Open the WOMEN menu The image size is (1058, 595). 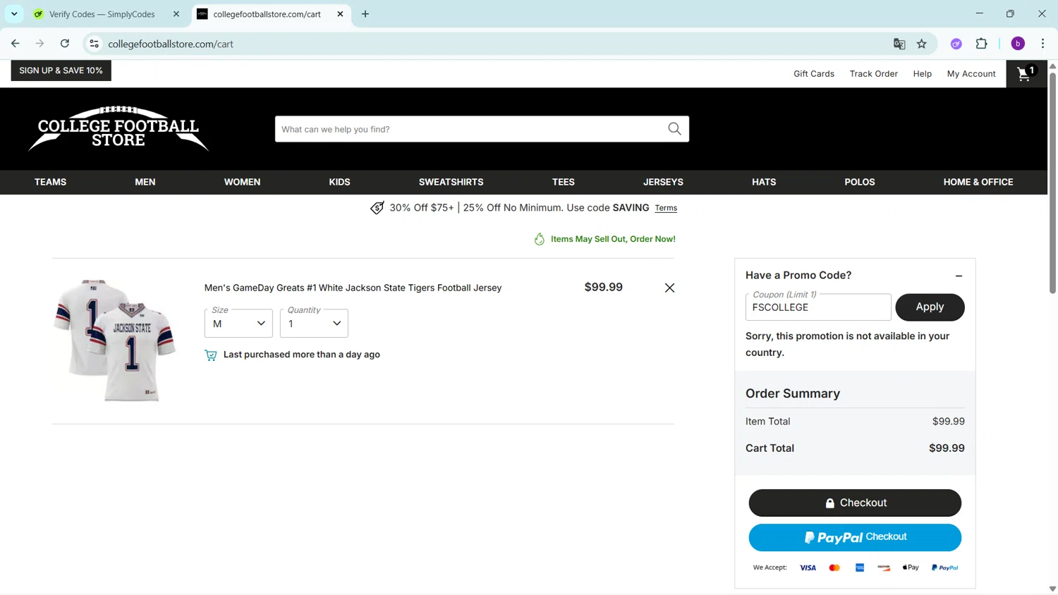tap(242, 182)
